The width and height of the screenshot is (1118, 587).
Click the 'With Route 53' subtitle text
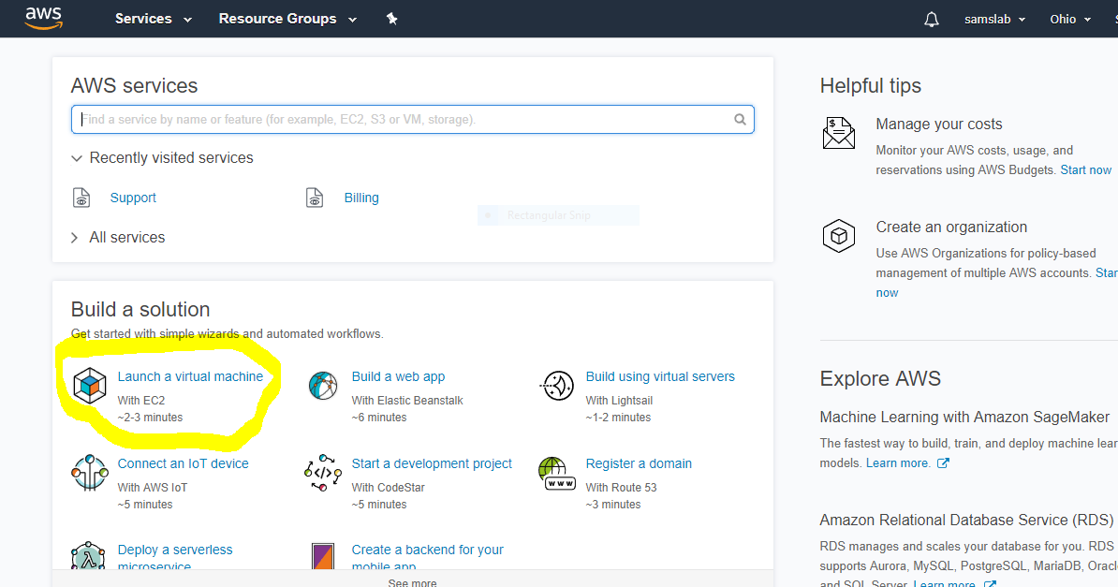[x=621, y=488]
